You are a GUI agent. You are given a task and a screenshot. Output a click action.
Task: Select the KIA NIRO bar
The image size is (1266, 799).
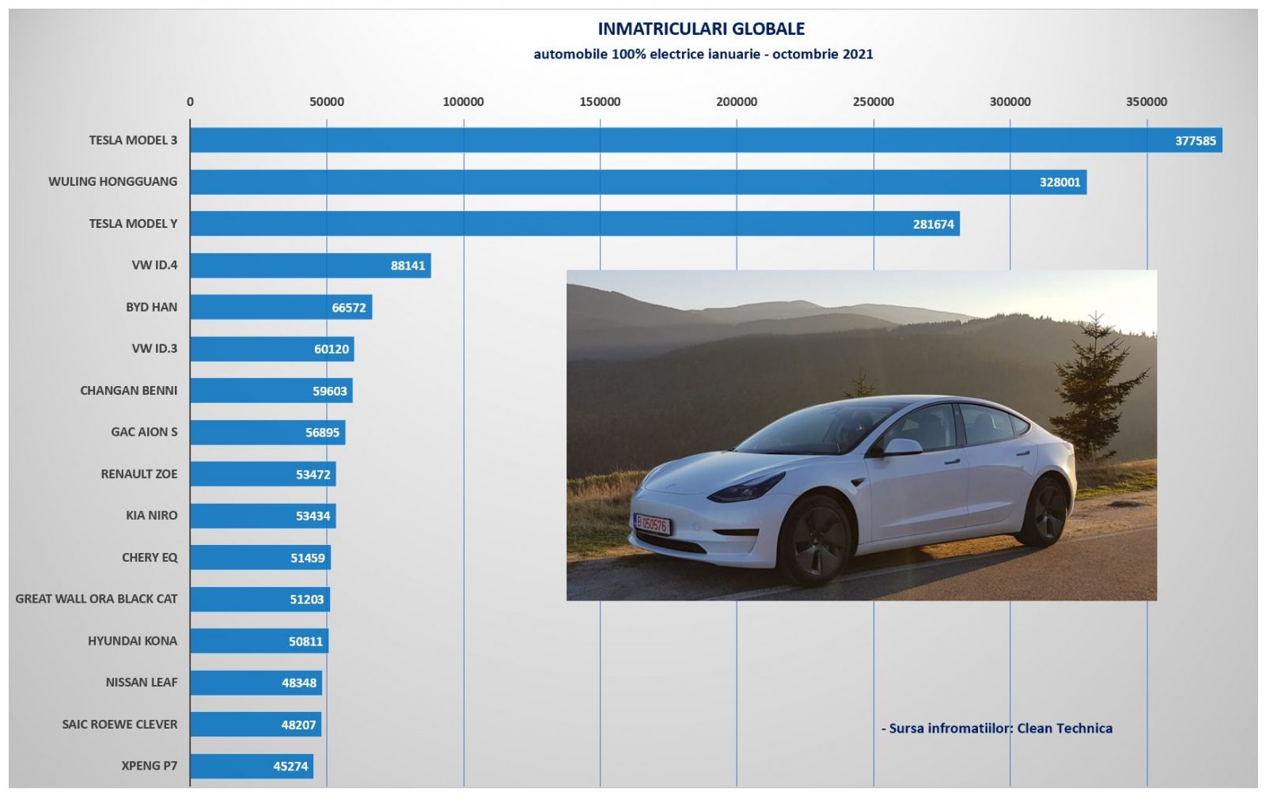click(x=262, y=516)
